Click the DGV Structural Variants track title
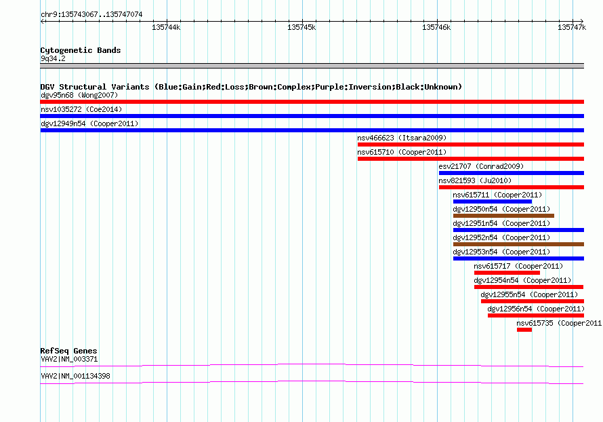 (251, 87)
